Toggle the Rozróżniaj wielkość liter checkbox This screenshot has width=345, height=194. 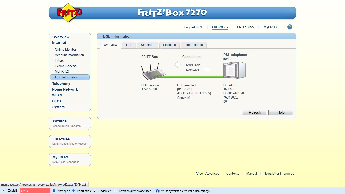coord(116,191)
